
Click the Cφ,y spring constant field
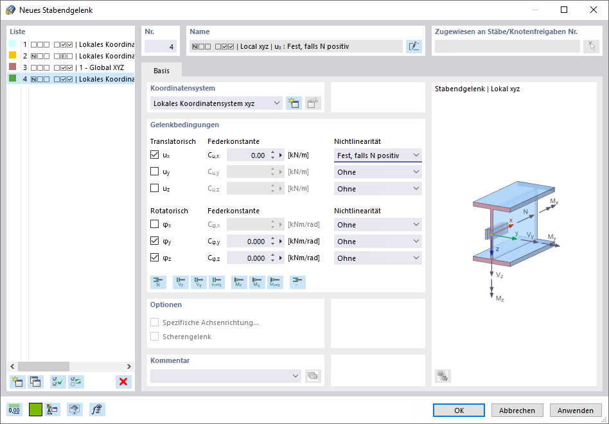pos(248,242)
